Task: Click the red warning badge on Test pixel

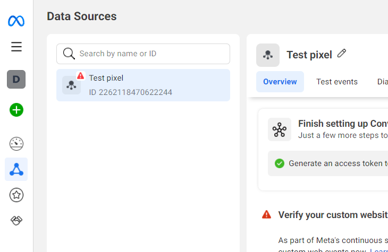Action: pos(81,76)
